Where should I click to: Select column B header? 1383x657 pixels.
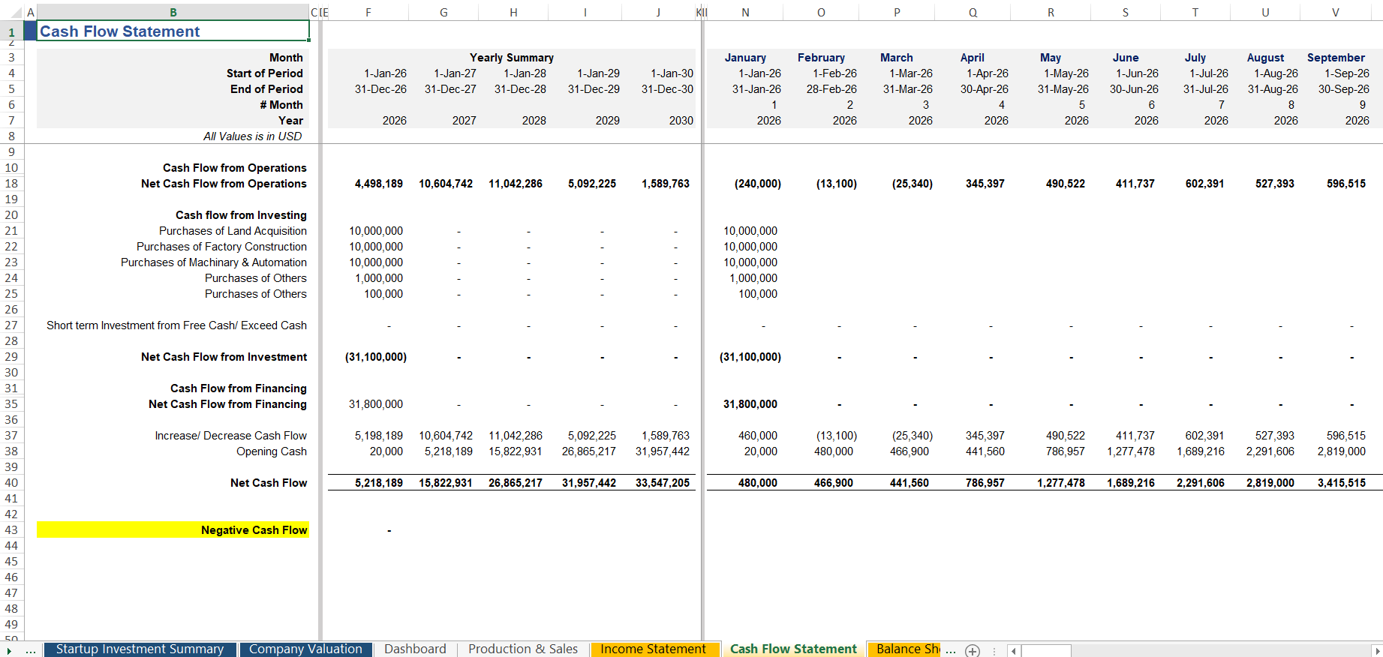click(x=173, y=12)
